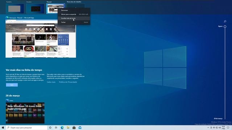Click the taskbar search box Digite aqui para pesquisar

pos(26,127)
